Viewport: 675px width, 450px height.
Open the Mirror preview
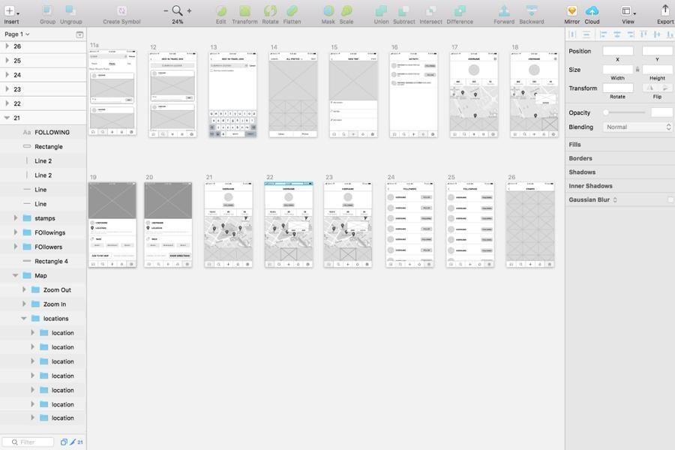(x=571, y=11)
